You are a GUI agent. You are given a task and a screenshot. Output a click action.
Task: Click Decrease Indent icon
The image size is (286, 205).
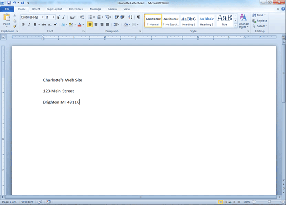click(x=117, y=17)
